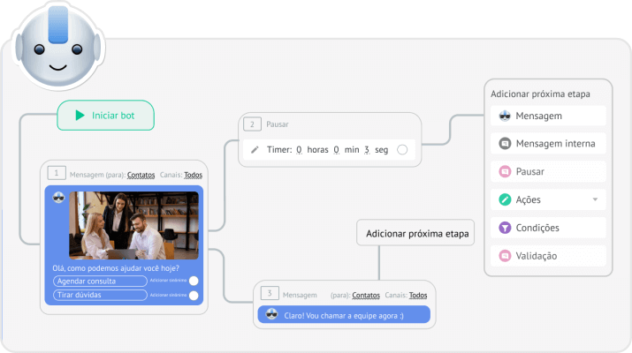Edit the Timer seg value

pyautogui.click(x=367, y=150)
